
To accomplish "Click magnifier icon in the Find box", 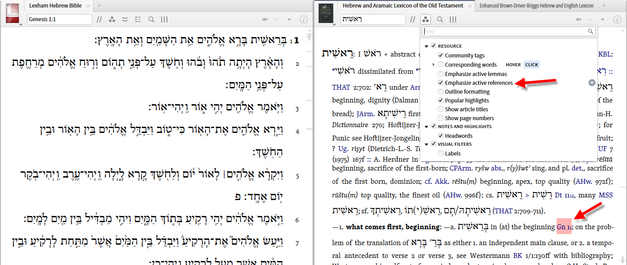I will pyautogui.click(x=591, y=31).
